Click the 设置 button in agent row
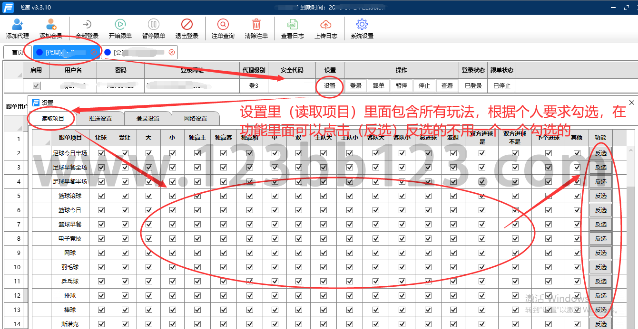The height and width of the screenshot is (329, 638). pyautogui.click(x=330, y=86)
